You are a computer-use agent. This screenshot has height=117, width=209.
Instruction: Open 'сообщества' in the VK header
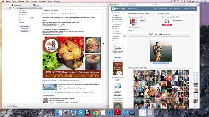click(x=163, y=9)
